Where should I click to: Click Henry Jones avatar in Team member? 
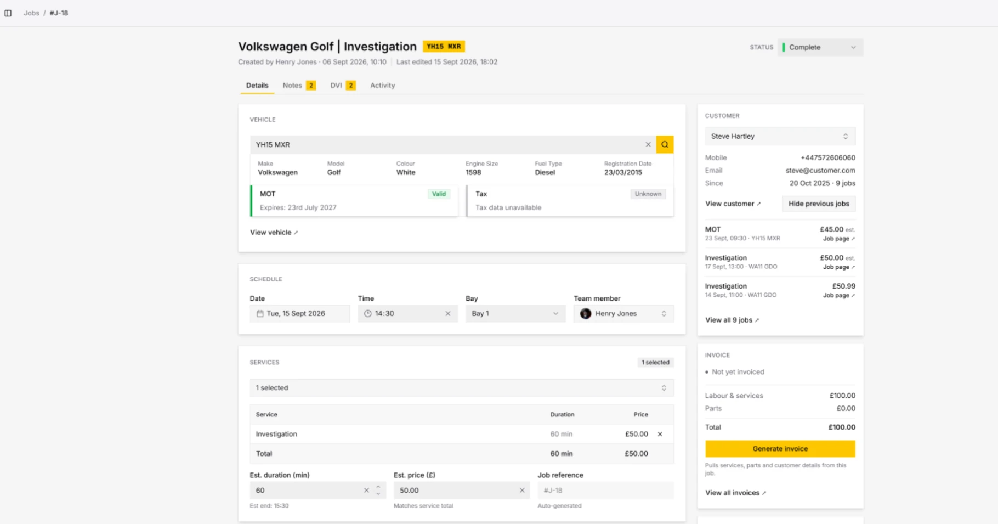(586, 314)
